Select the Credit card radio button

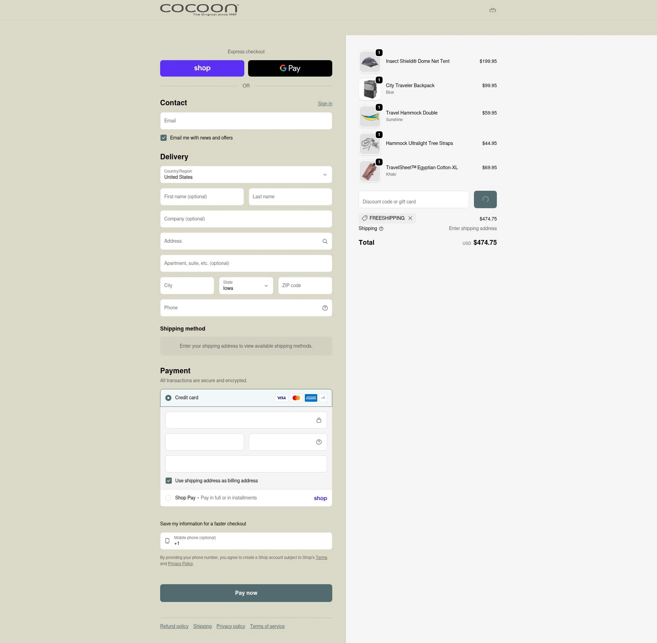(x=168, y=398)
